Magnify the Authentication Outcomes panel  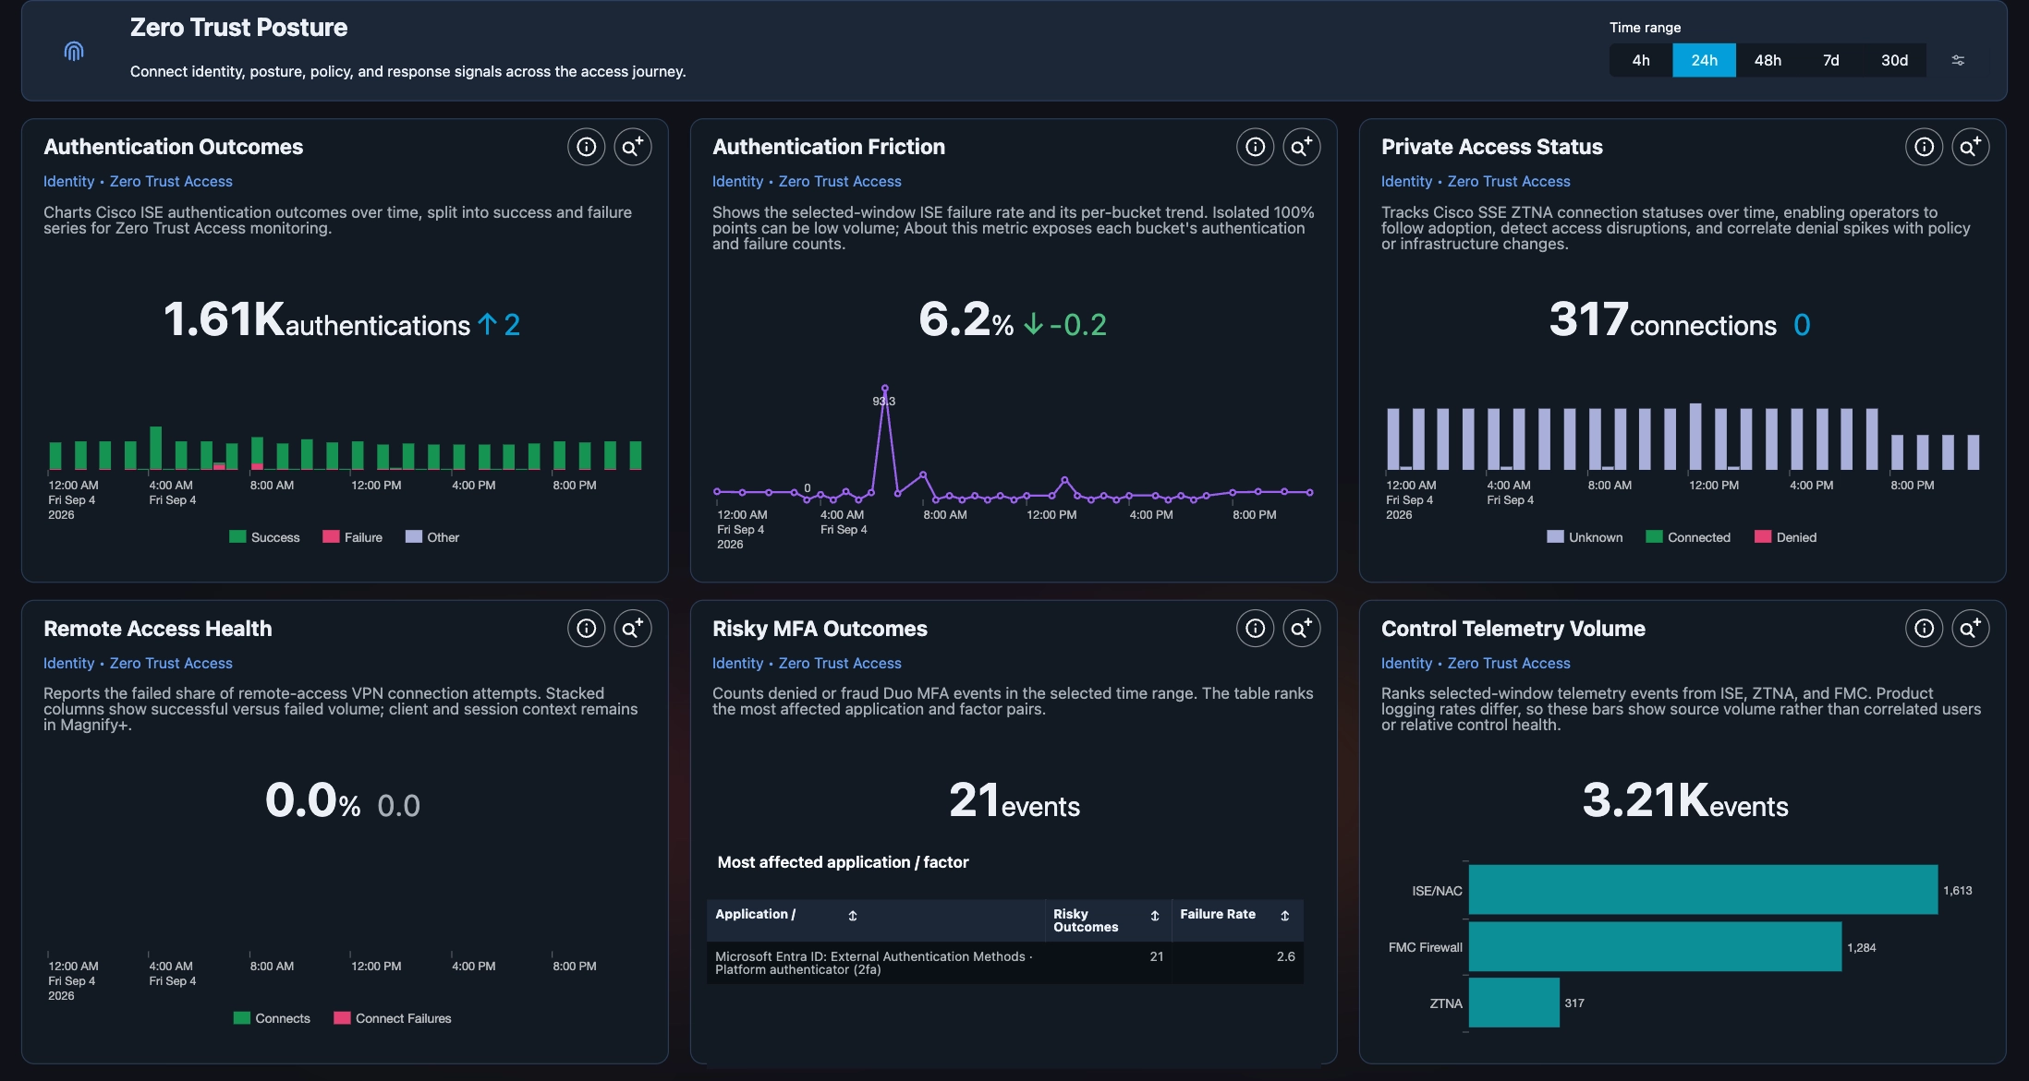(x=633, y=147)
